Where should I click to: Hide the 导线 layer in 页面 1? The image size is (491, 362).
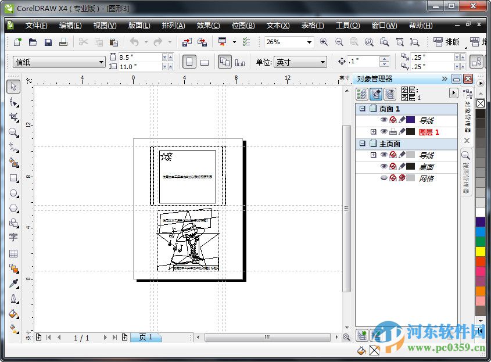(385, 120)
